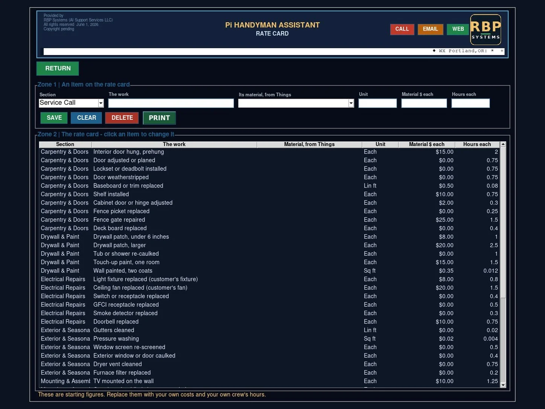Click into The work input field

point(171,103)
